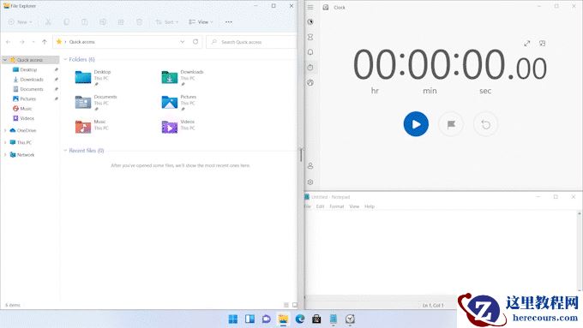
Task: Select Music in the navigation pane
Action: [26, 109]
